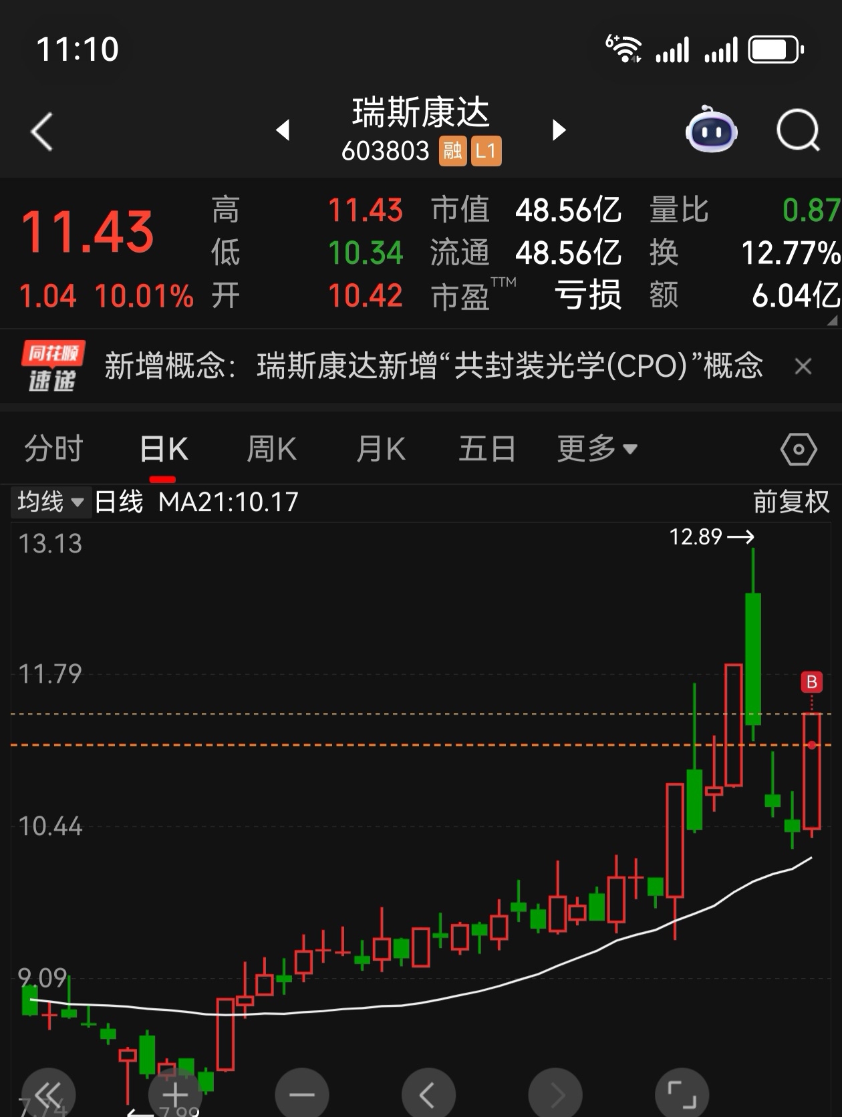
Task: Open the 更多 periods dropdown
Action: coord(597,449)
